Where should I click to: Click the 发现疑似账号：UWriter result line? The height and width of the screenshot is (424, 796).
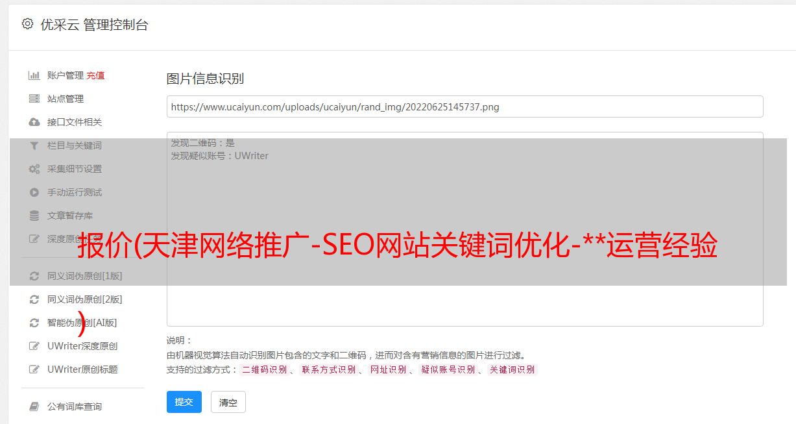coord(219,156)
